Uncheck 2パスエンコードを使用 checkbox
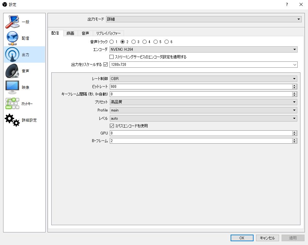The image size is (308, 245). pos(112,126)
